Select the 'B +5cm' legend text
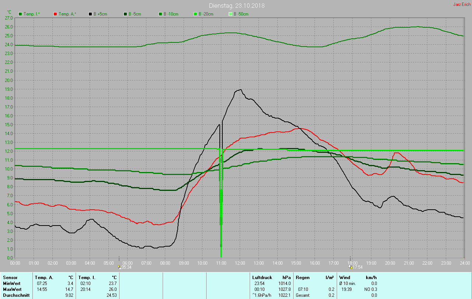This screenshot has width=472, height=299. tap(100, 14)
